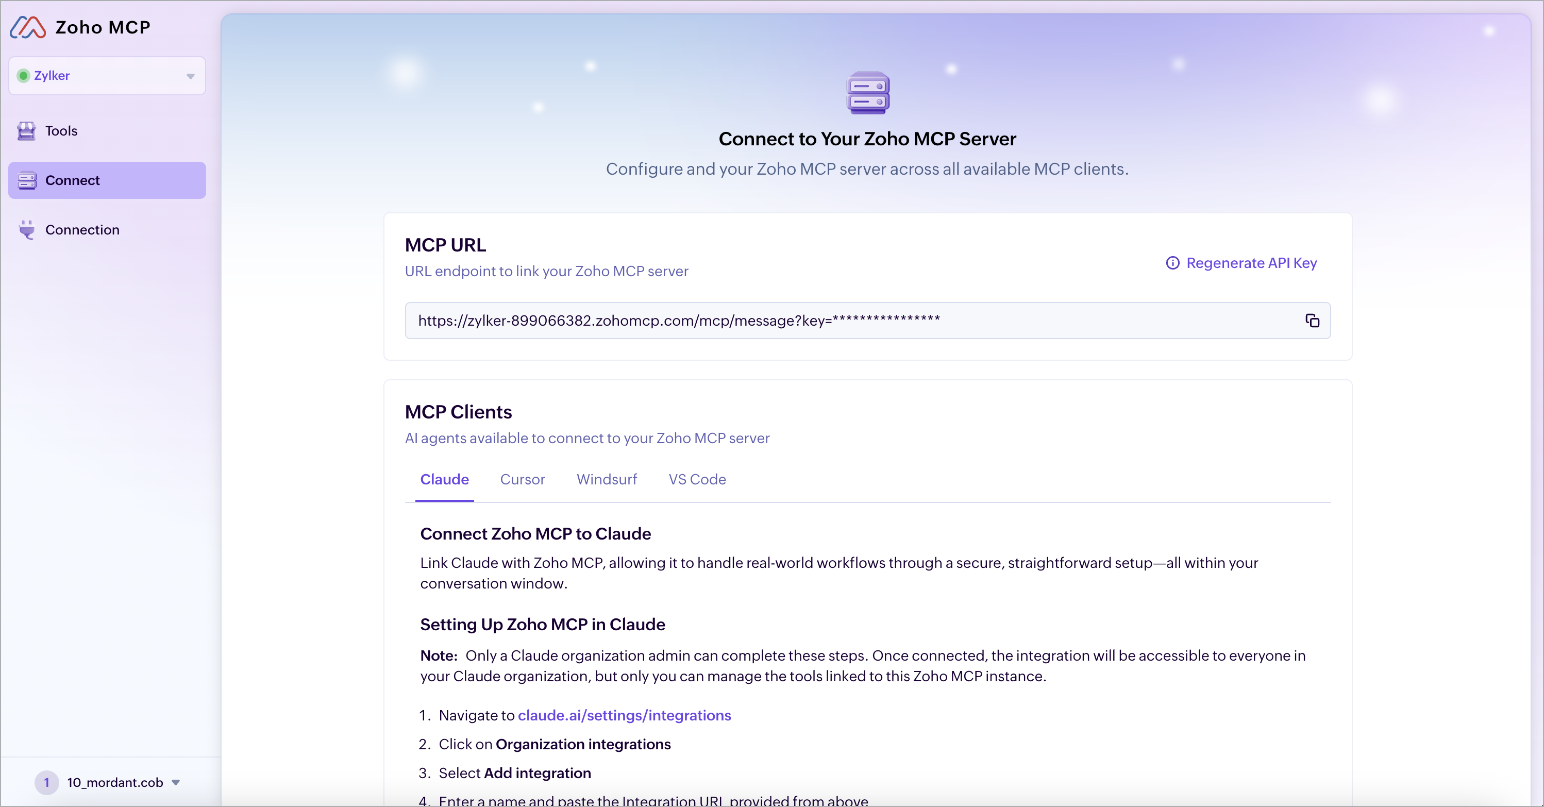Click the large server icon above heading
Image resolution: width=1544 pixels, height=807 pixels.
point(867,93)
